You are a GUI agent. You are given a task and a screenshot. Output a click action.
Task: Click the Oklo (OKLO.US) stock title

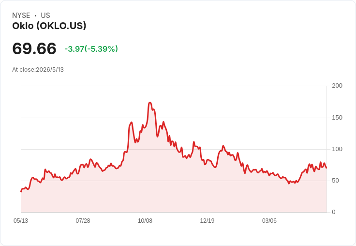[x=49, y=26]
